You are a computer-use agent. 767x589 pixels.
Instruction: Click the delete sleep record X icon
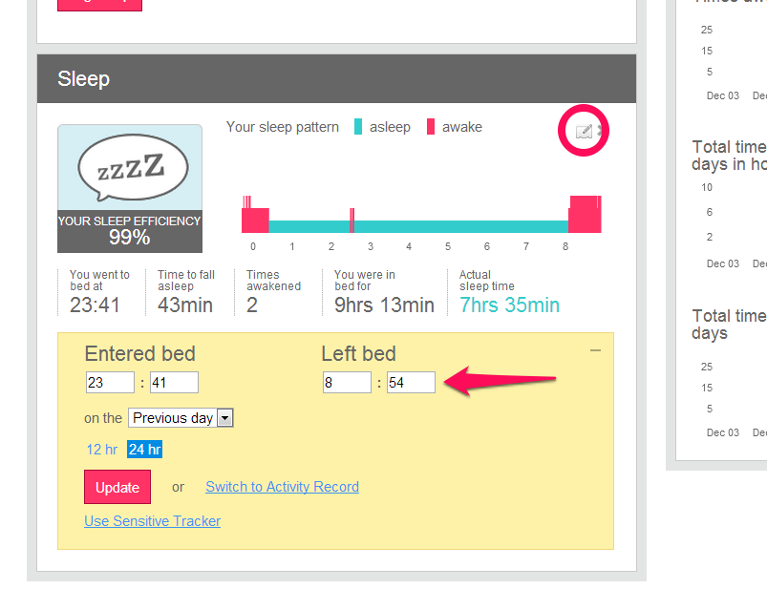click(600, 131)
